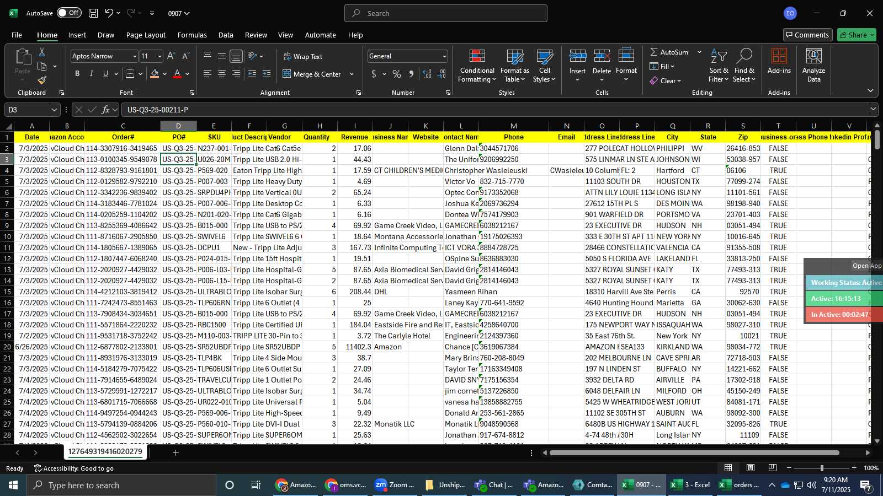This screenshot has width=883, height=496.
Task: Click Accessibility: Good to go status
Action: pyautogui.click(x=74, y=468)
